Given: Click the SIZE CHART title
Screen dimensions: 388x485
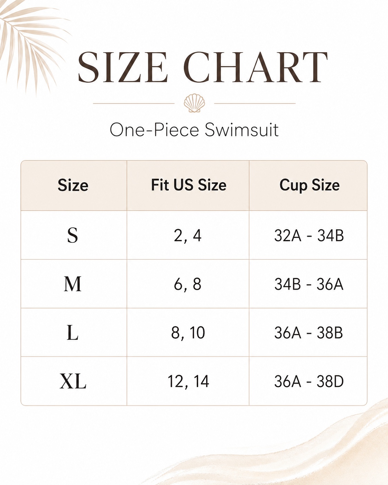Looking at the screenshot, I should 202,67.
